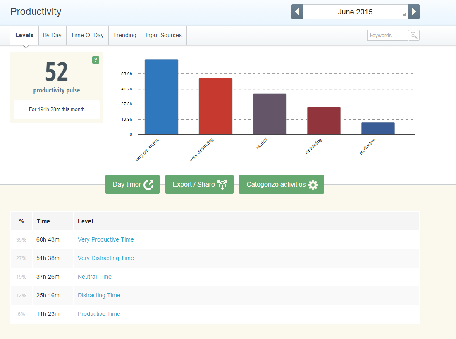Open Categorize activities settings
Screen dimensions: 456x339
pos(281,185)
